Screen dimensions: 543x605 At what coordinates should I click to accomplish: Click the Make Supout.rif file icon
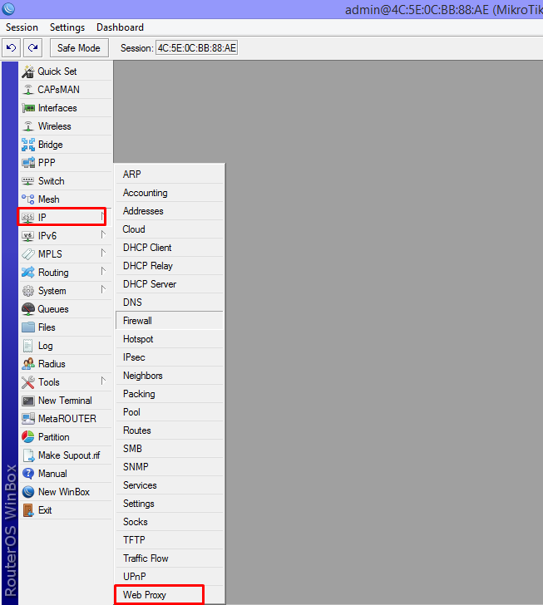(x=28, y=455)
